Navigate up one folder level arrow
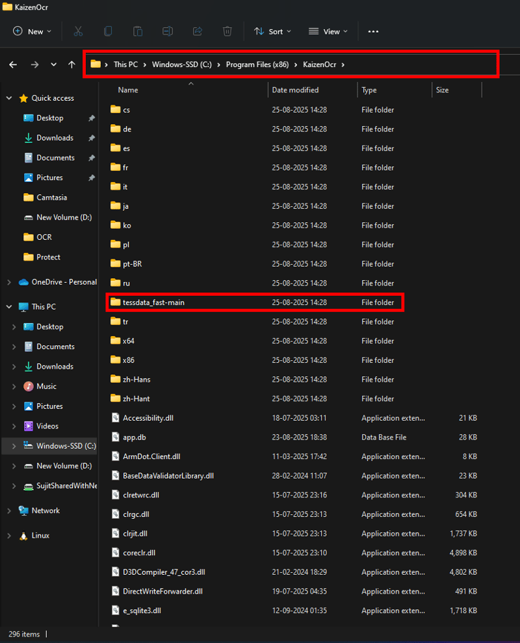This screenshot has width=520, height=643. 71,64
